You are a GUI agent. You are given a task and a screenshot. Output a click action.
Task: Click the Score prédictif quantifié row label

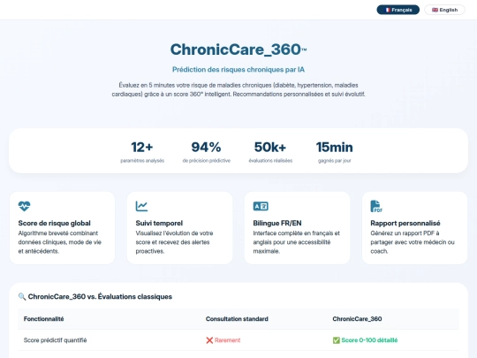tap(55, 340)
